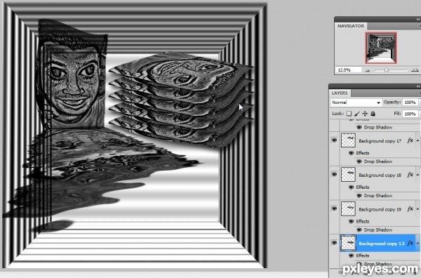Select the Layers panel tab
This screenshot has height=278, width=421.
coord(340,93)
